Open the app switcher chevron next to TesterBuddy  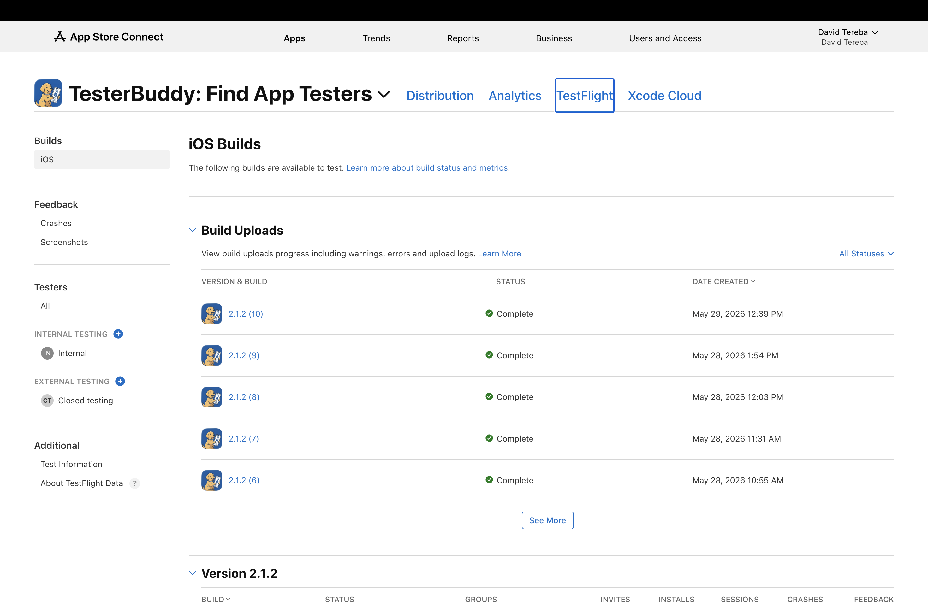[384, 94]
